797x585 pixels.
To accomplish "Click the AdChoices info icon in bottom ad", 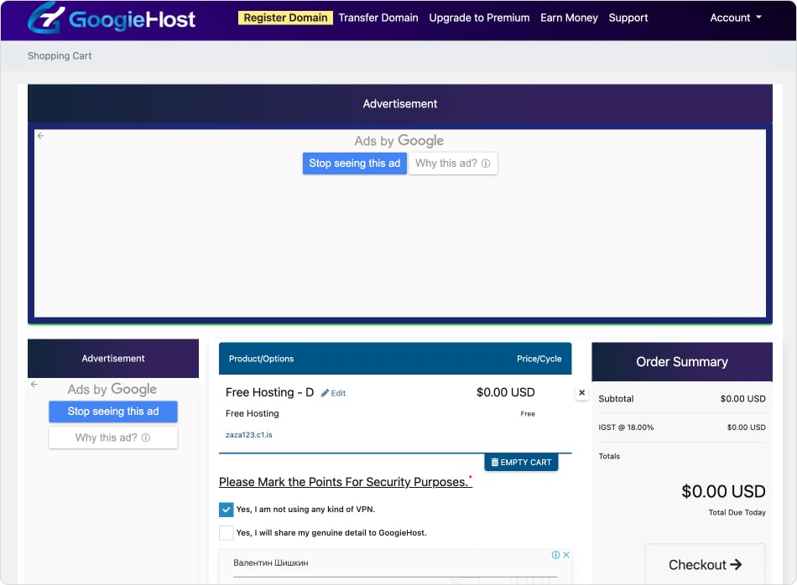I will click(555, 555).
